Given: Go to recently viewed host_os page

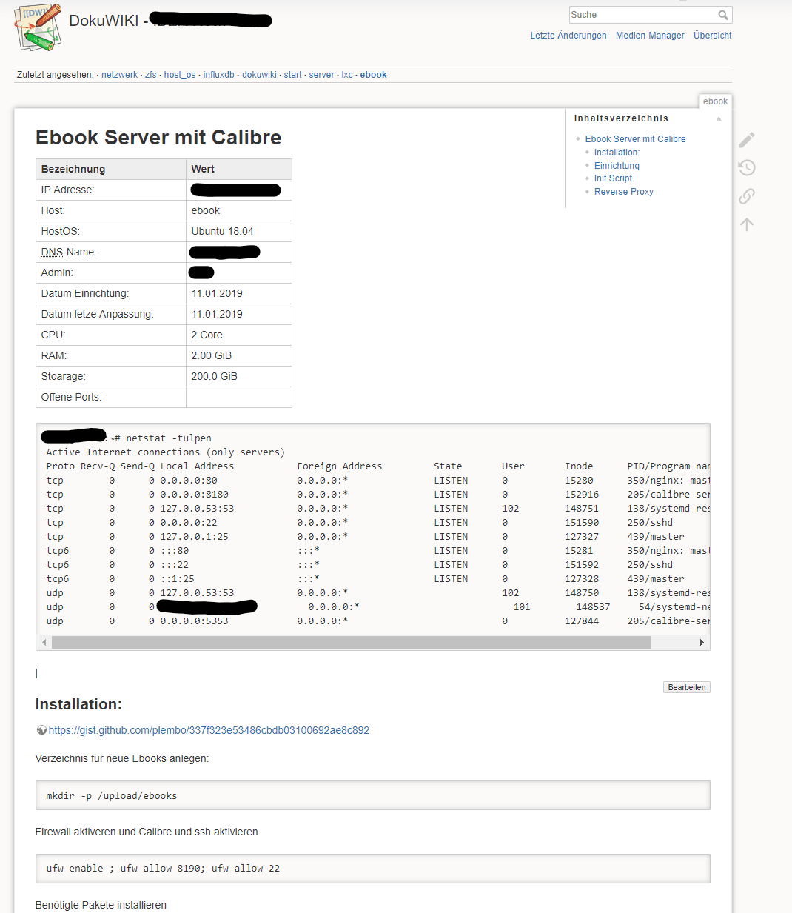Looking at the screenshot, I should point(180,75).
